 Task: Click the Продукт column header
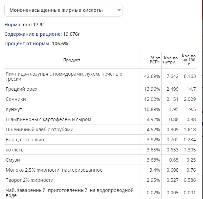(72, 60)
